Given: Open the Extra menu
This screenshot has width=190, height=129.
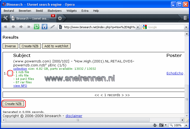Looking at the screenshot, I should pyautogui.click(x=85, y=11).
